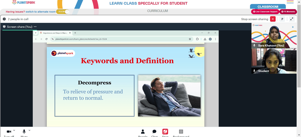
Task: Reload the page in shared browser
Action: coord(46,39)
